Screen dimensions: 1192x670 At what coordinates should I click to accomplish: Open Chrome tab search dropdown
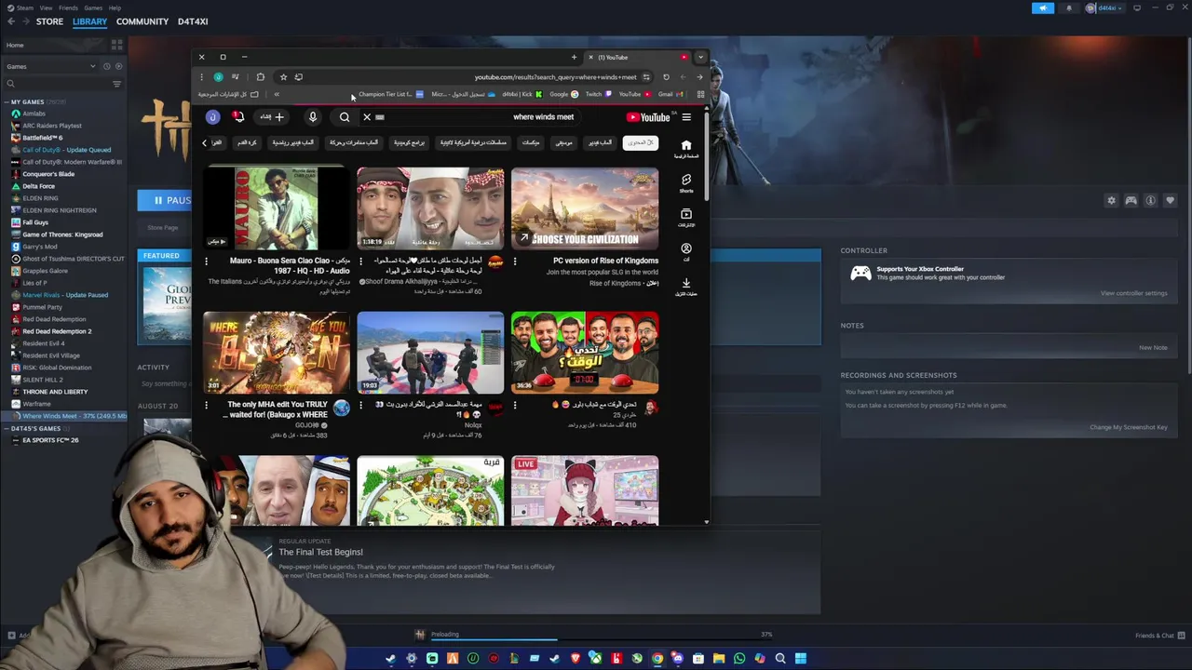tap(700, 58)
